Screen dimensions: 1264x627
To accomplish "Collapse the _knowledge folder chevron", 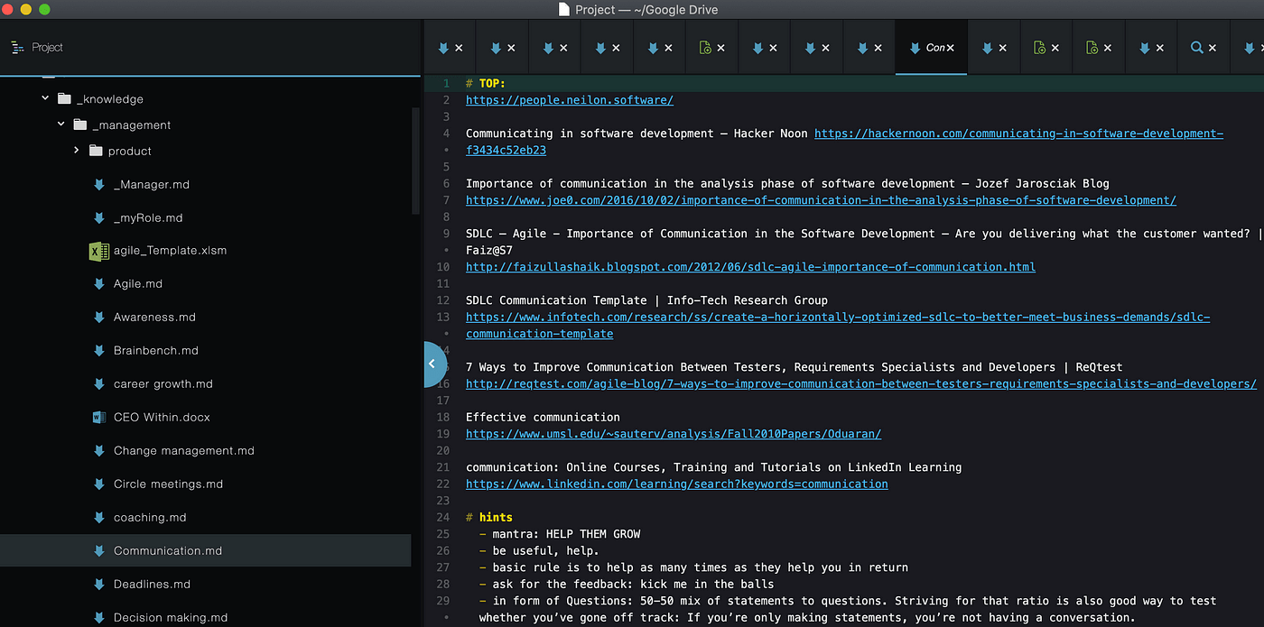I will tap(45, 98).
